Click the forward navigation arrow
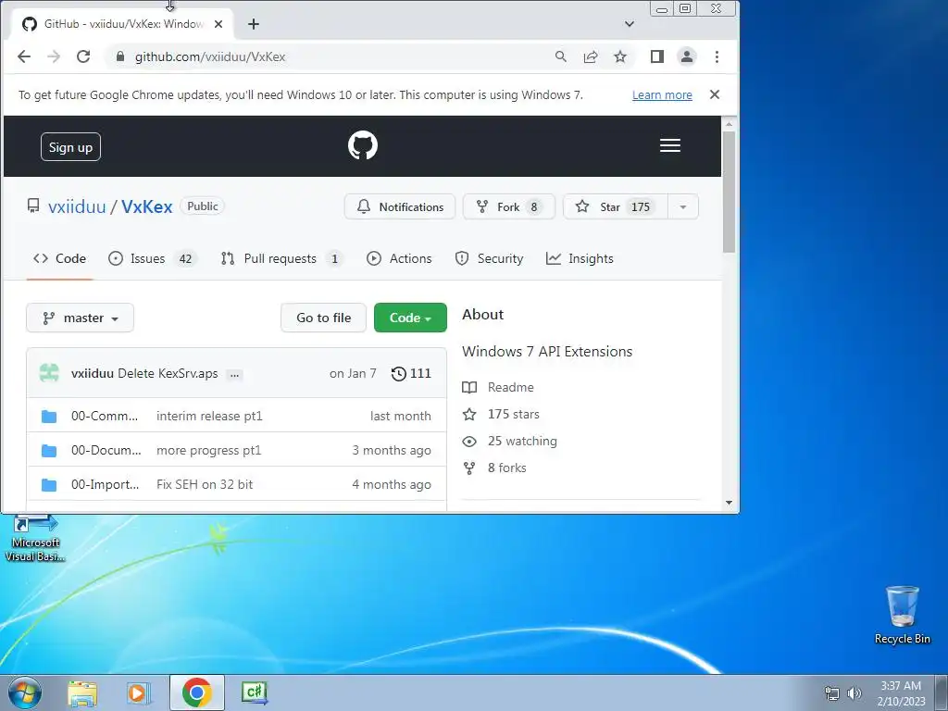 [53, 56]
